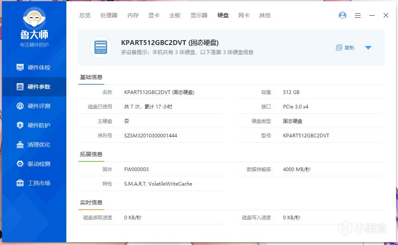Click the 4000 MB/秒 transfer rate
Viewport: 398px width, 245px height.
point(297,169)
